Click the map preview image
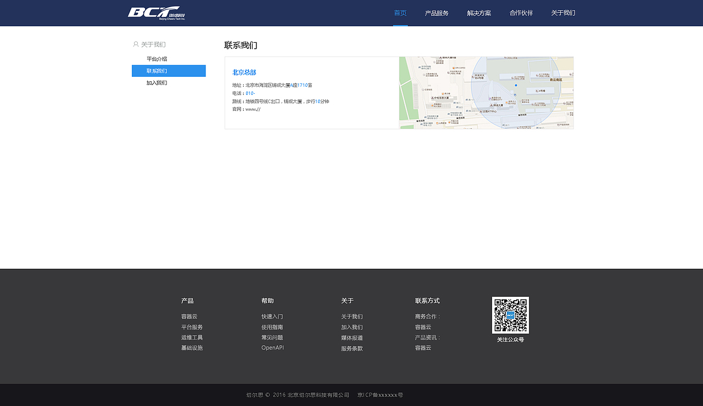This screenshot has width=703, height=406. coord(486,92)
